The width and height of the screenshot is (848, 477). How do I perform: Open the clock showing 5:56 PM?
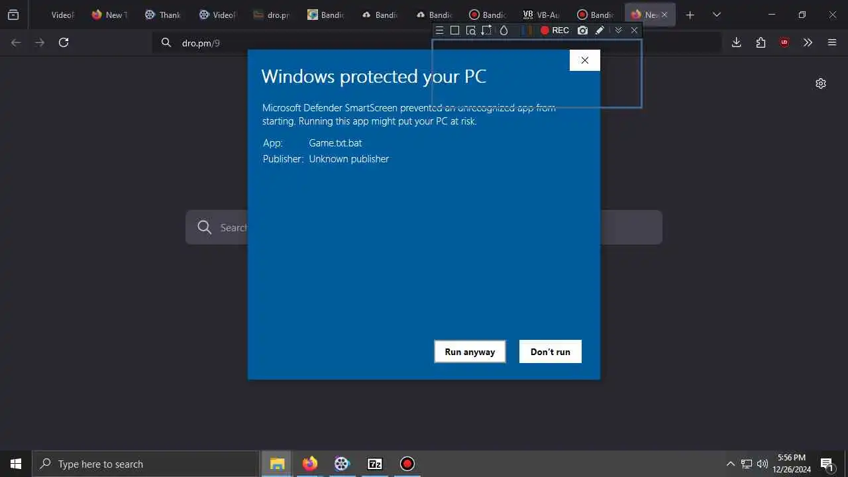(792, 464)
